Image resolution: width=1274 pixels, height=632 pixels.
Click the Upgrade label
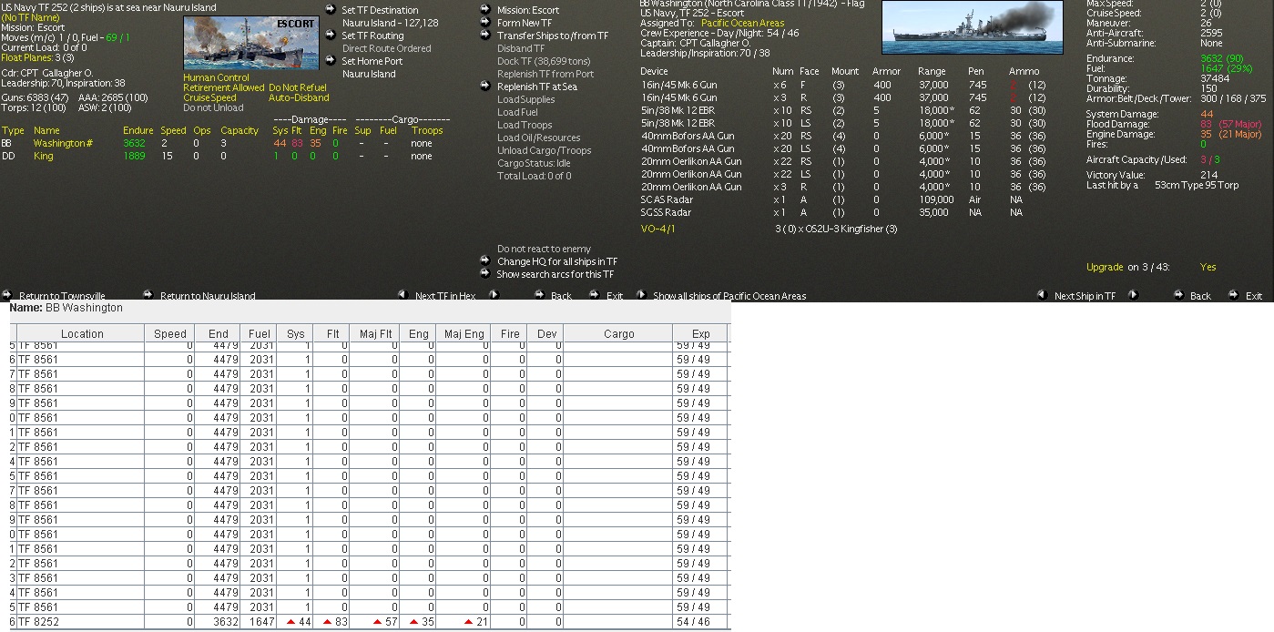[x=1105, y=267]
